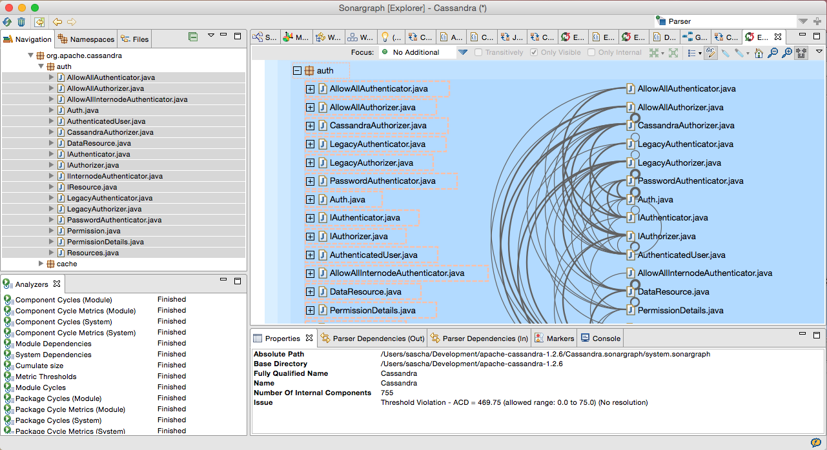Toggle the Transitively checkbox
The height and width of the screenshot is (450, 827).
[478, 53]
